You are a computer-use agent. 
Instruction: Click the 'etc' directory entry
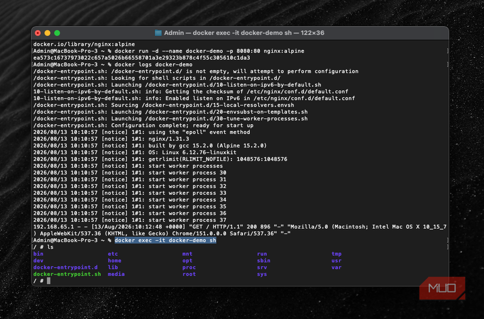click(x=113, y=254)
